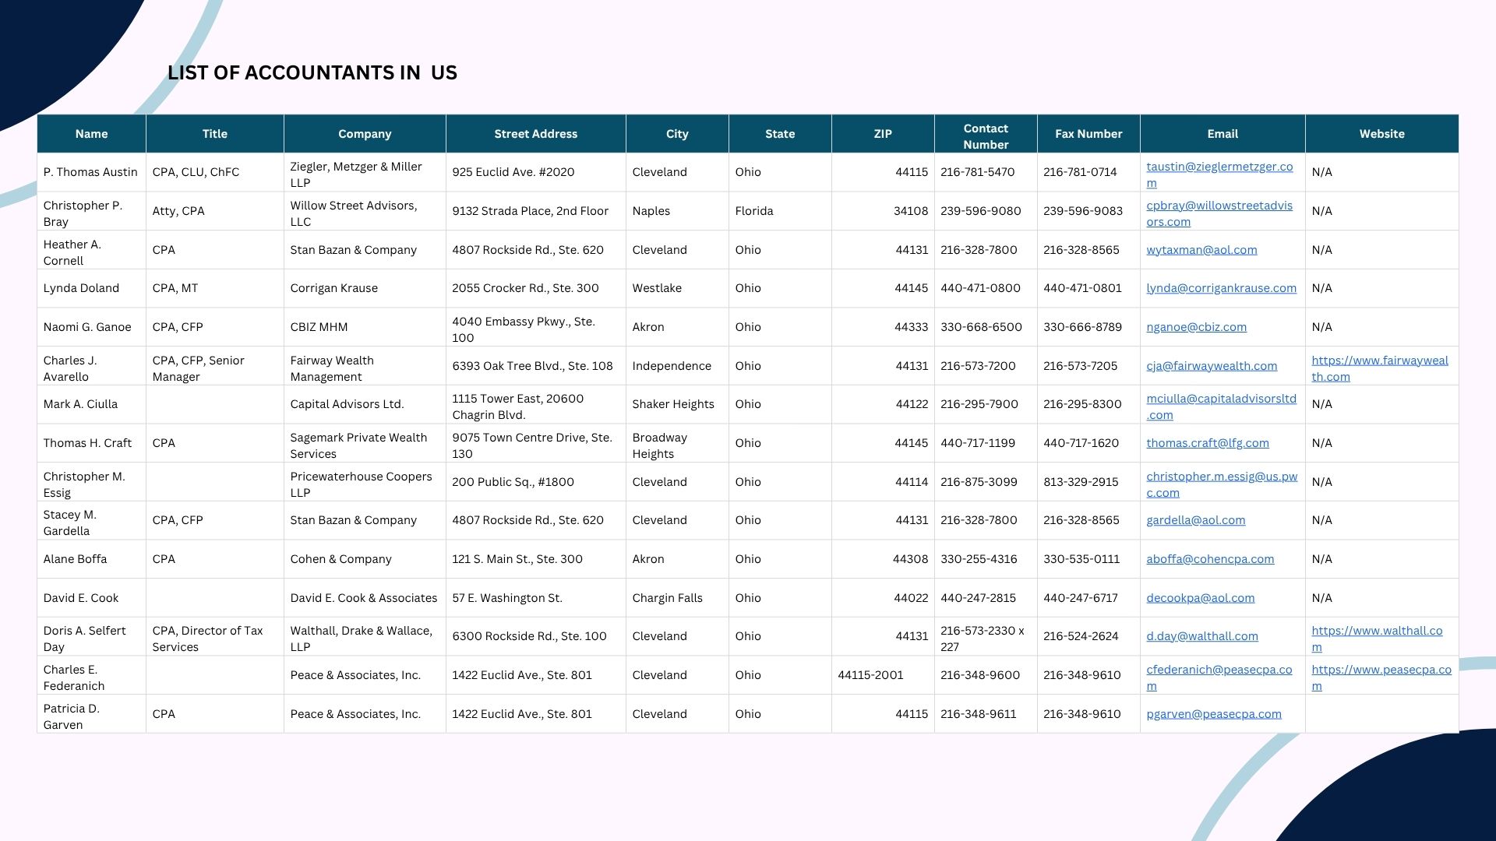Open decookpa@aol.com email link
This screenshot has height=841, width=1496.
(x=1200, y=598)
